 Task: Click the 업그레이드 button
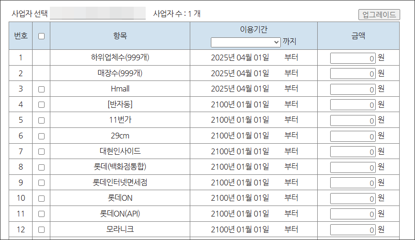[x=379, y=14]
